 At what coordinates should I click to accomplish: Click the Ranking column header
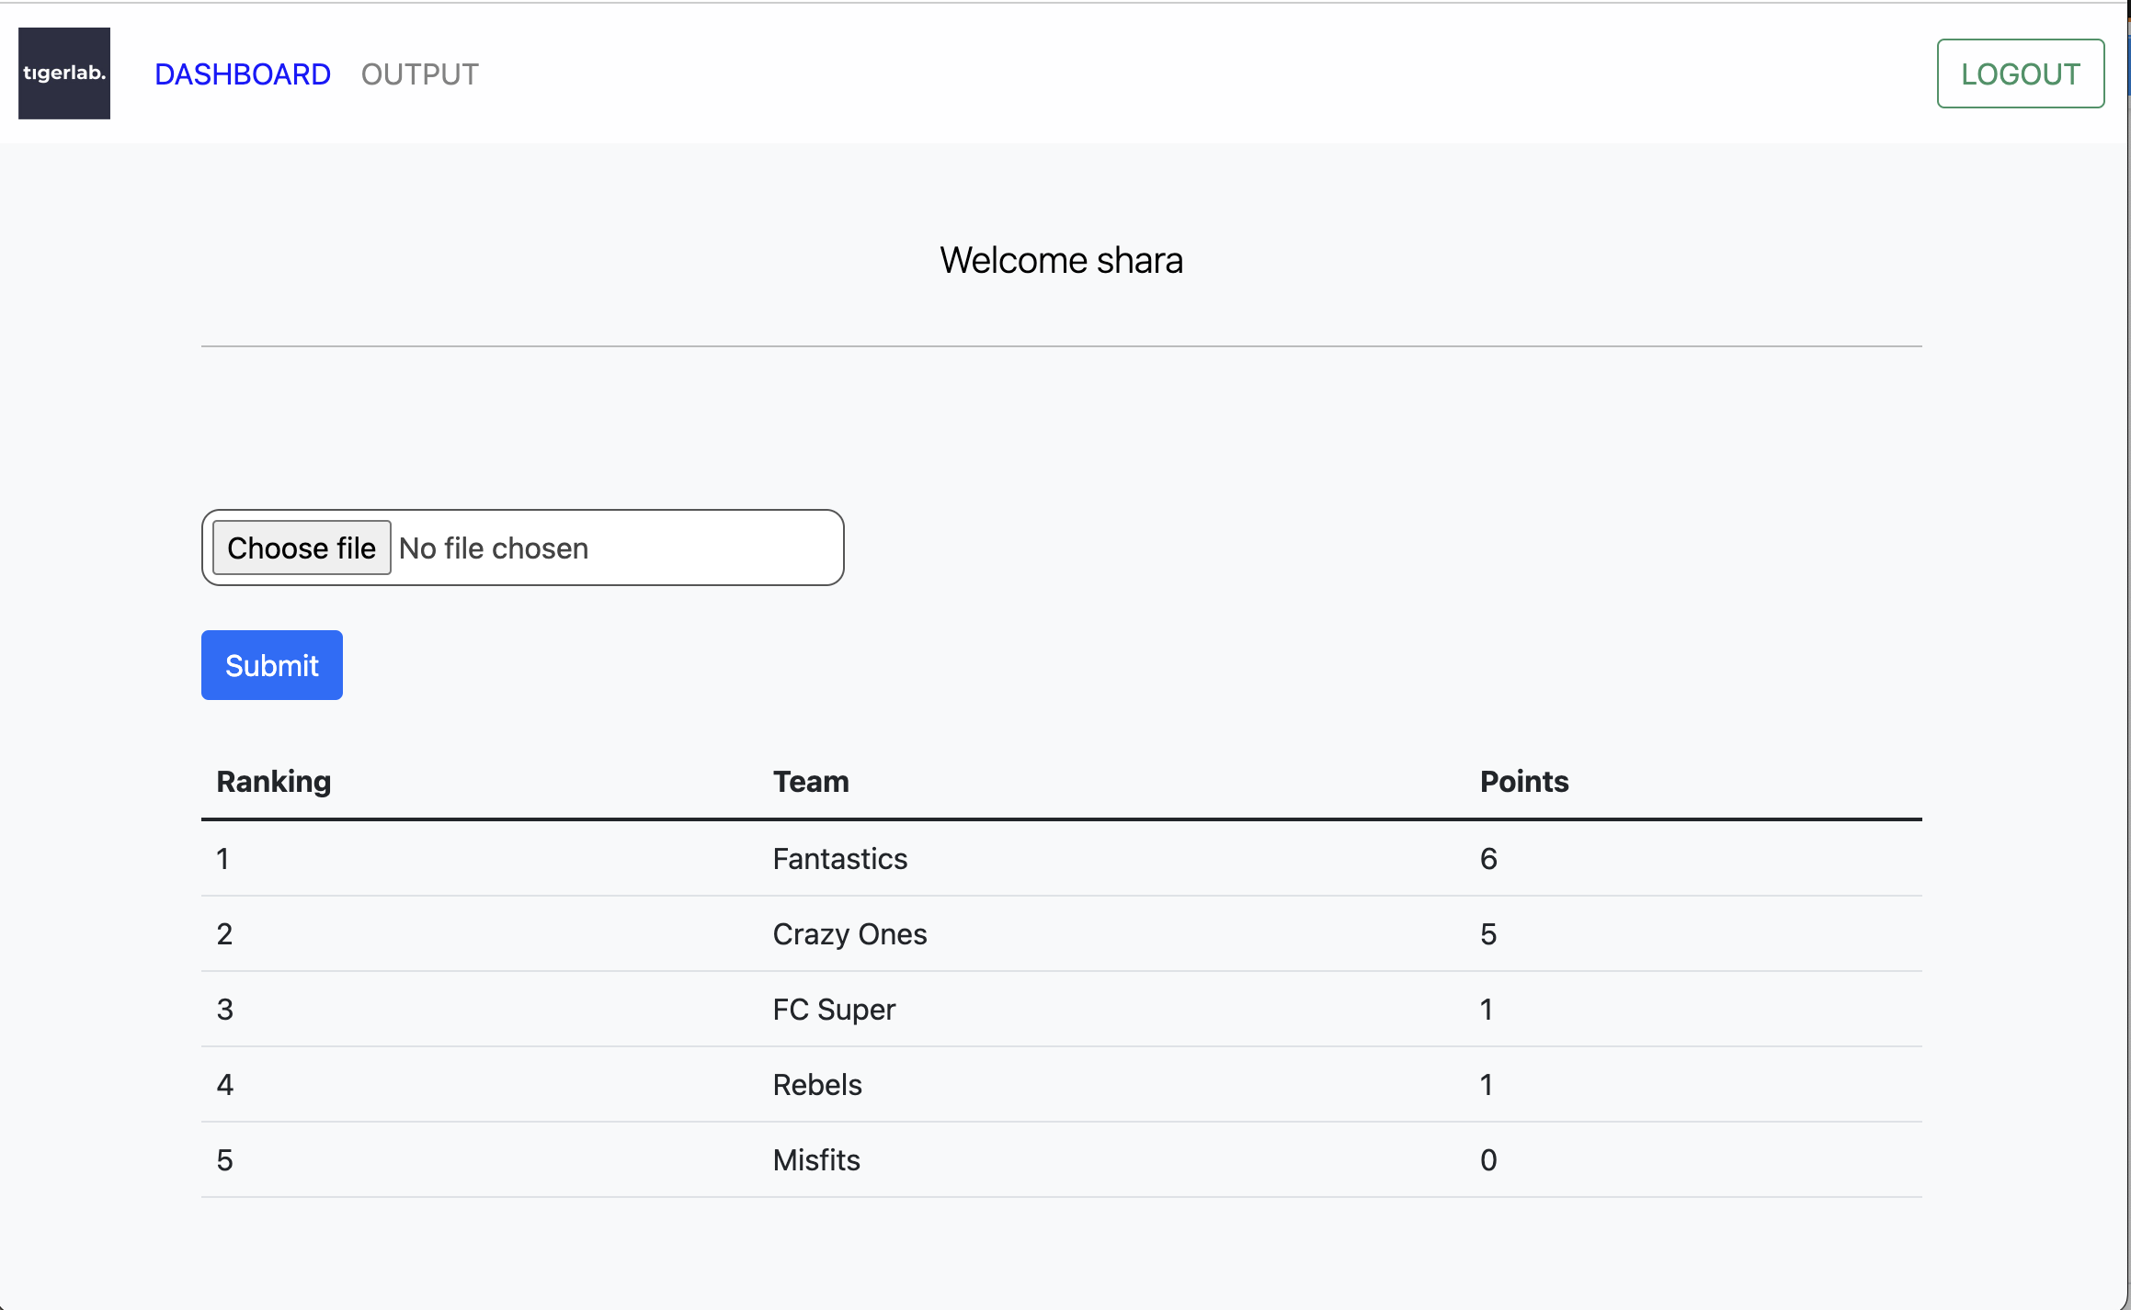273,782
